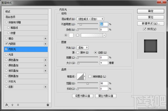Screen dimensions: 168x111
Task: Click the 抖动 percentage input field
Action: [x=104, y=89]
